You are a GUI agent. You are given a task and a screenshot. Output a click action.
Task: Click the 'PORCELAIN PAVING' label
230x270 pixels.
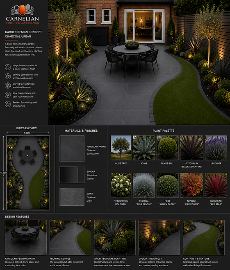click(x=96, y=147)
